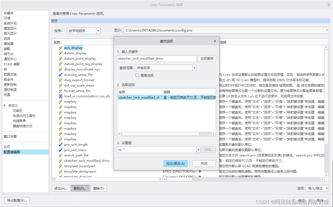
Task: Open the 显示 config.pro path dropdown
Action: [327, 30]
